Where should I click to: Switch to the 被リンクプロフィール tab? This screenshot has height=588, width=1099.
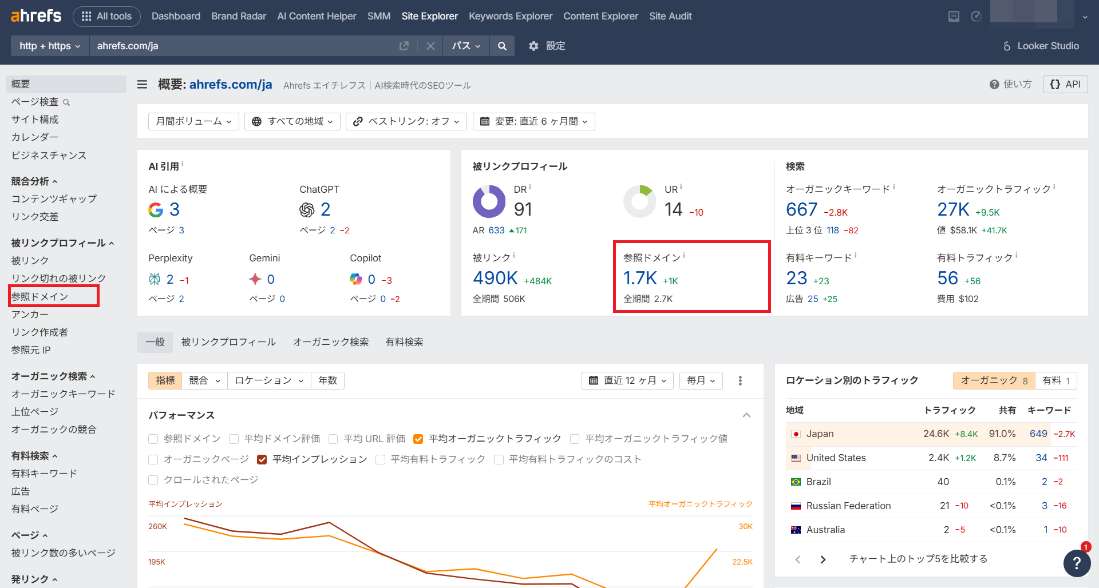(228, 341)
